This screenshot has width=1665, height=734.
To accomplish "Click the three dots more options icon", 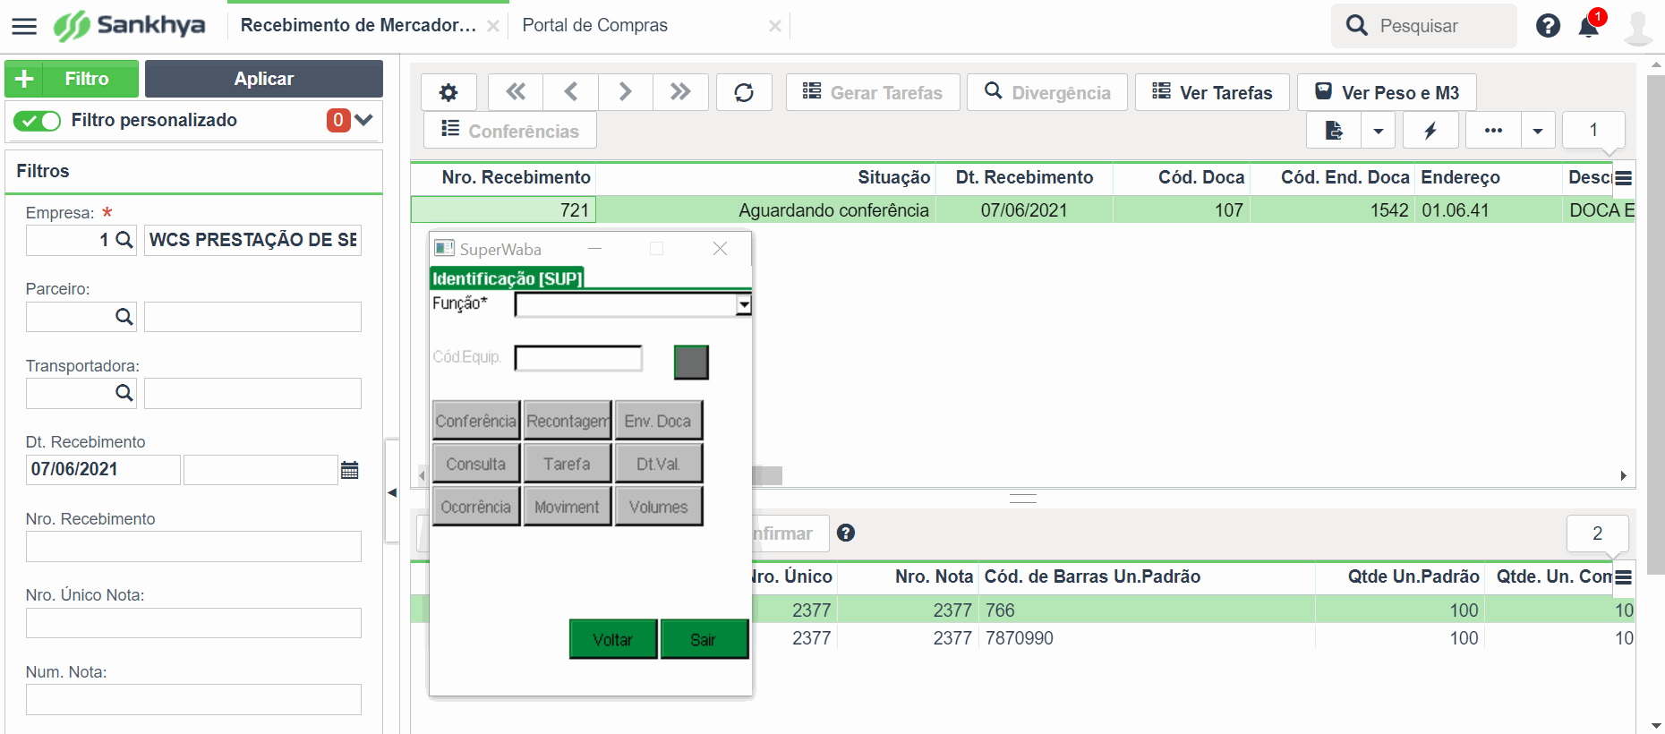I will coord(1493,131).
